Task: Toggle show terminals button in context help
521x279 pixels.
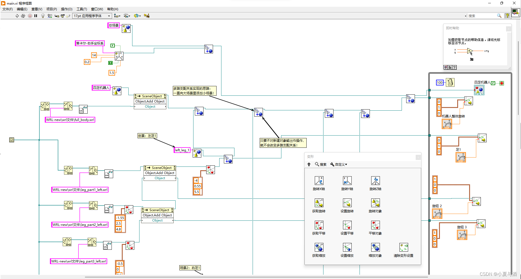Action: pos(446,67)
